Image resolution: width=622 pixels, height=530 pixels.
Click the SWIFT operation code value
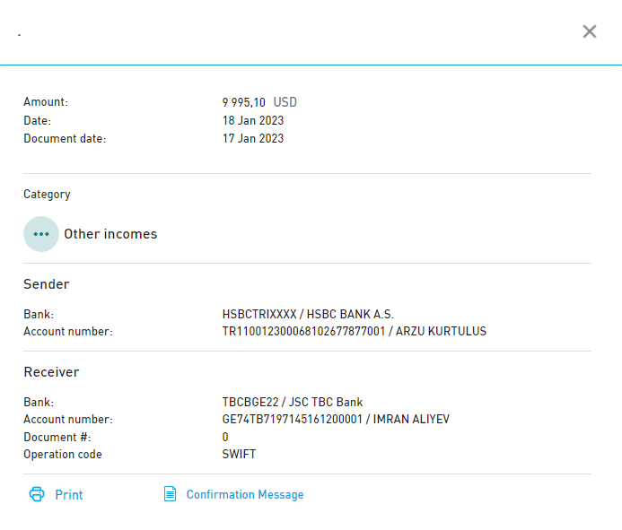coord(239,455)
